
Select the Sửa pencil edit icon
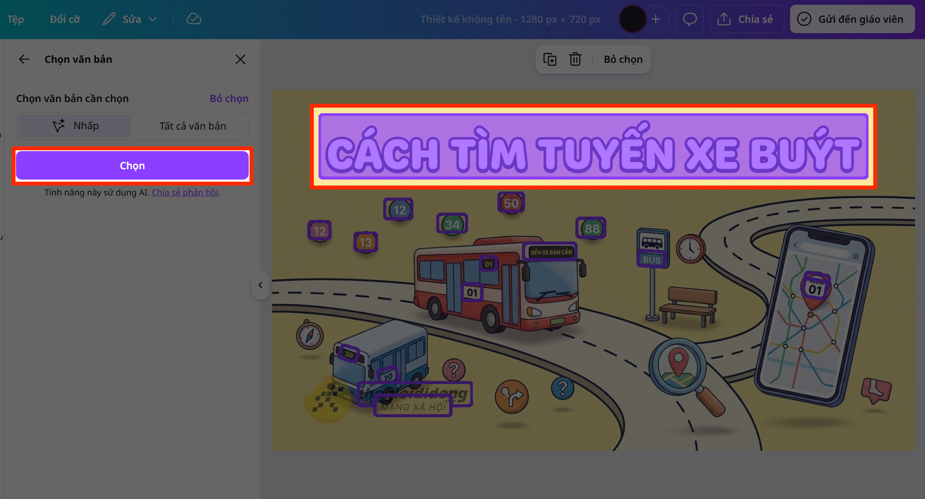pyautogui.click(x=109, y=19)
